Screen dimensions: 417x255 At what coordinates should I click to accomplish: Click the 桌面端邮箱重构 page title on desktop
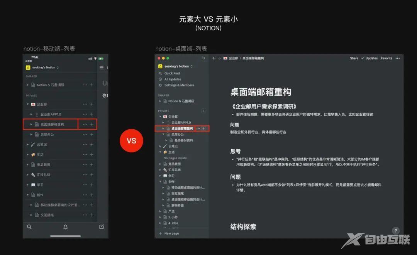coord(261,92)
